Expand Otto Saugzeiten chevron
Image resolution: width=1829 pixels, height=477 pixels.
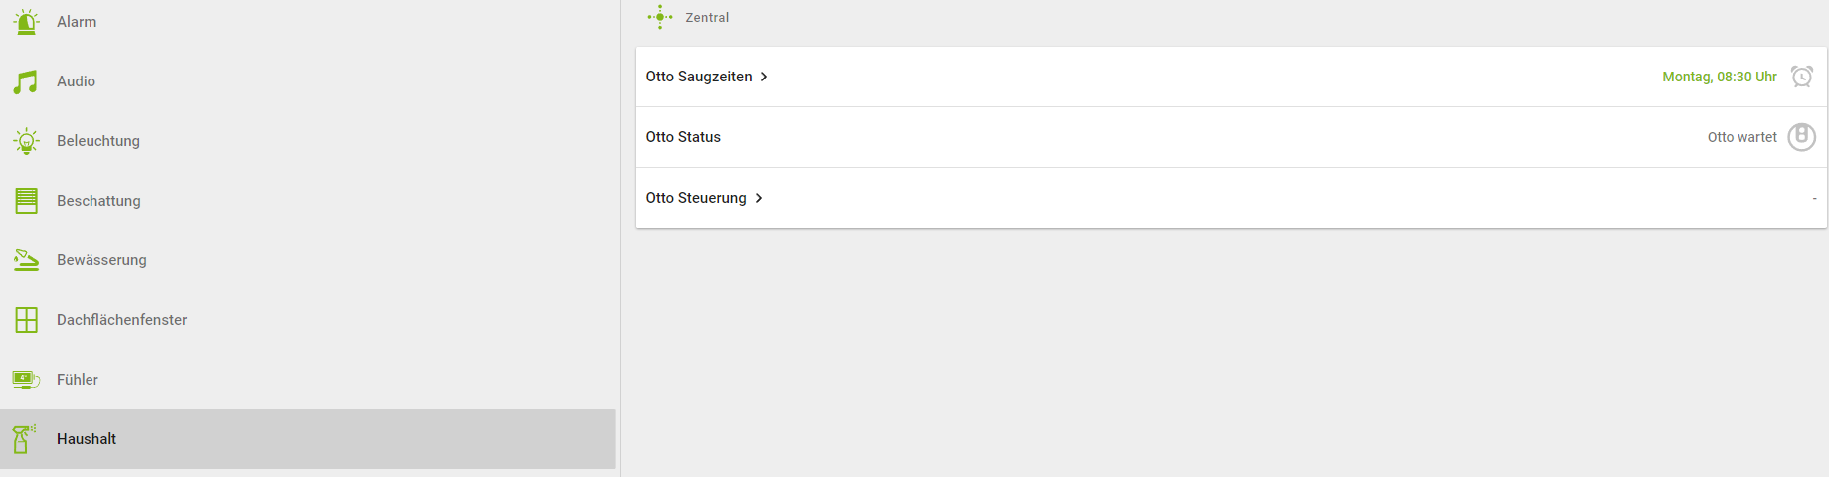(764, 77)
